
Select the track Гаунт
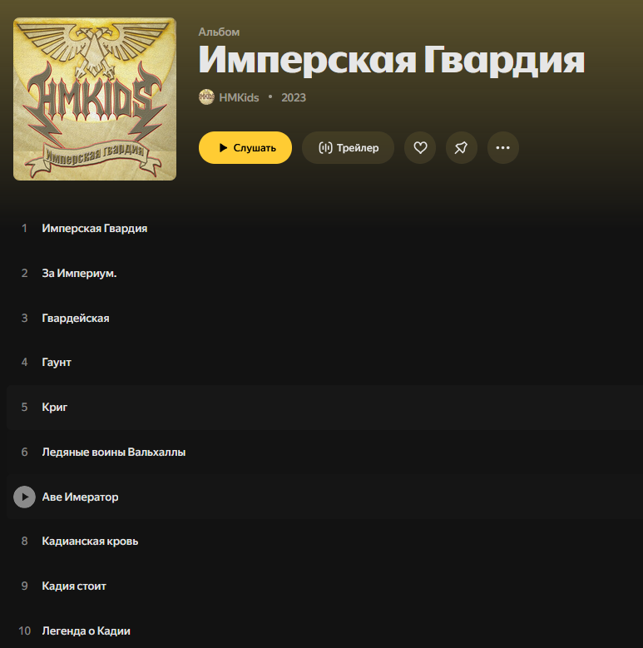coord(57,363)
